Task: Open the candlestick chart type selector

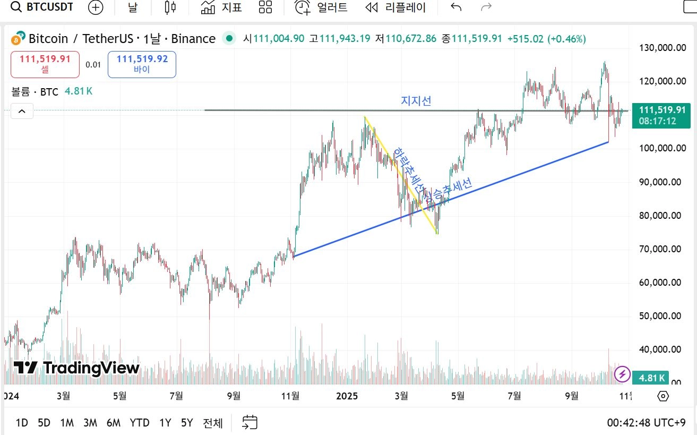Action: (x=170, y=7)
